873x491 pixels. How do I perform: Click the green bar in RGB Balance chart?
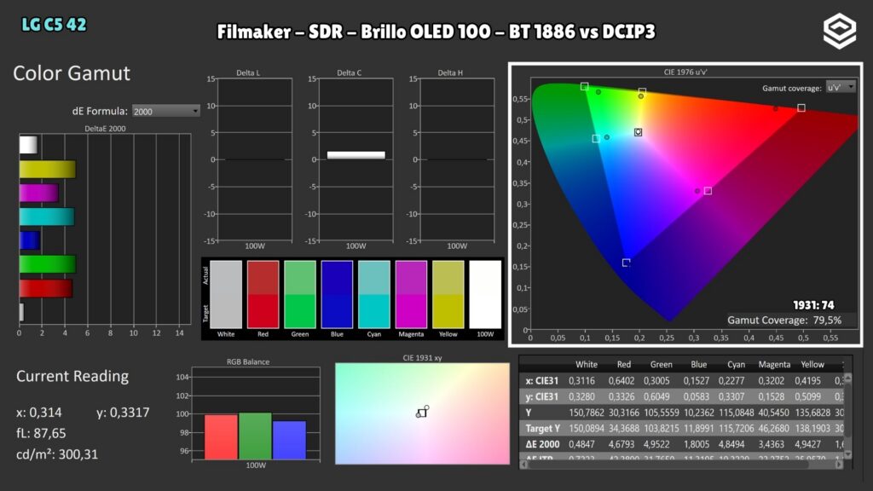point(255,436)
